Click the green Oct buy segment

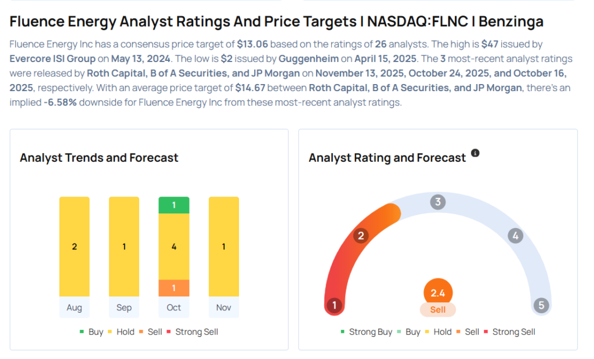pos(174,205)
